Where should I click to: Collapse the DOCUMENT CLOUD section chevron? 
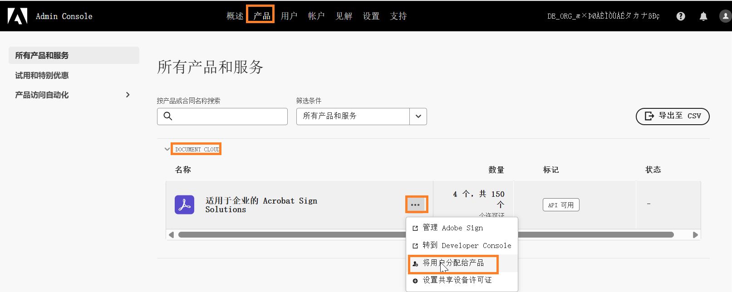pyautogui.click(x=167, y=149)
